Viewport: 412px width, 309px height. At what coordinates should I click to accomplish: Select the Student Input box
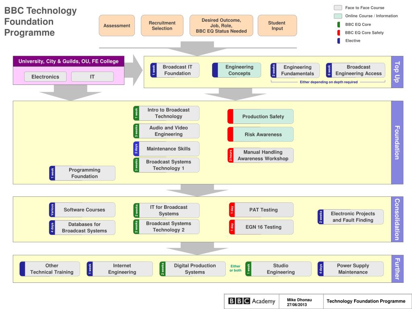pyautogui.click(x=277, y=25)
